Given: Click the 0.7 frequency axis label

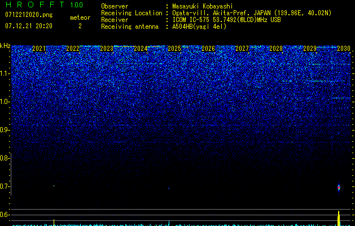Looking at the screenshot, I should pyautogui.click(x=5, y=186).
